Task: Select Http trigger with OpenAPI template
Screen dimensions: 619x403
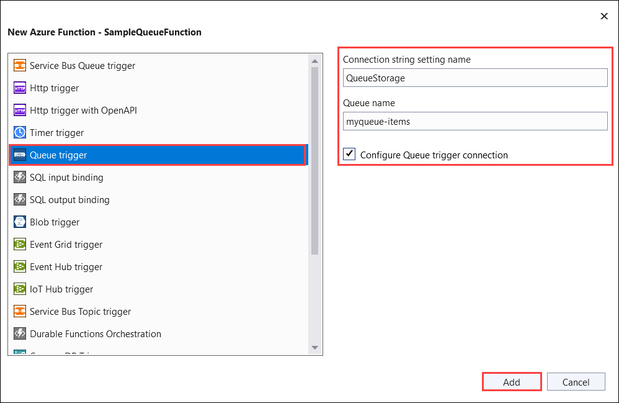Action: coord(158,111)
